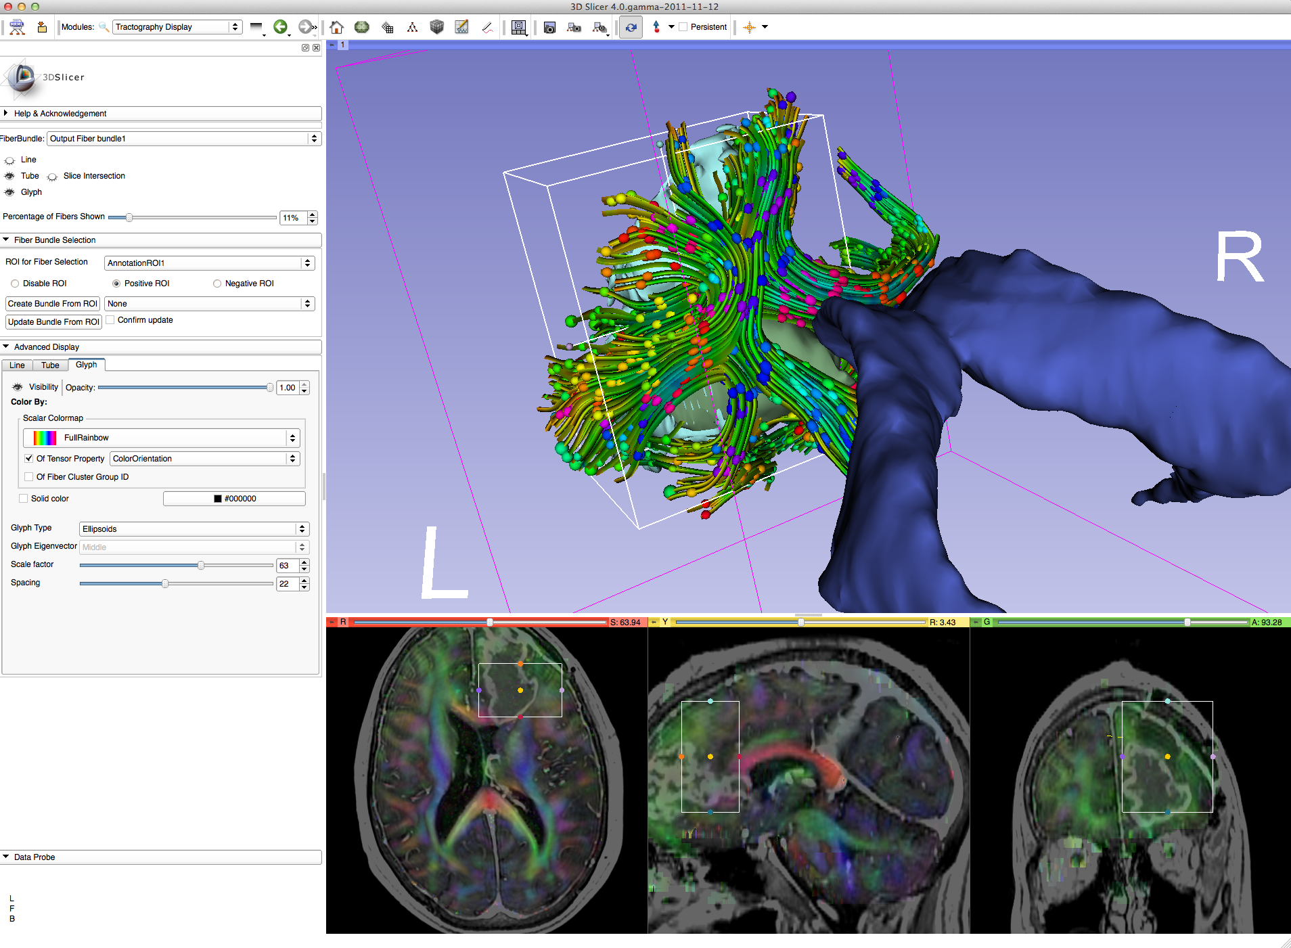This screenshot has height=948, width=1291.
Task: Switch to the Line display tab
Action: point(17,365)
